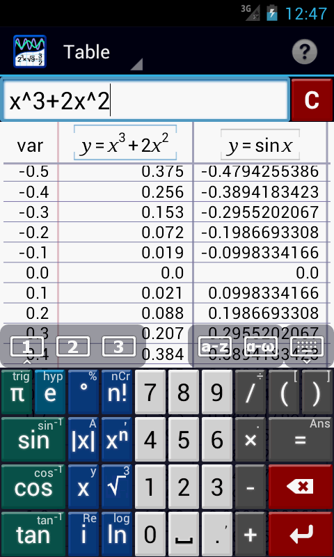Viewport: 334px width, 557px height.
Task: Select the y = x³+2x² column header
Action: pos(125,143)
